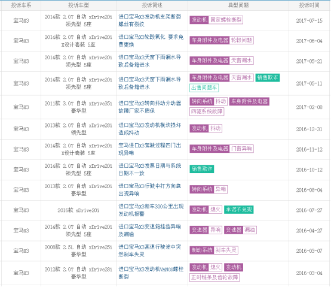Open complaint '进口宝马X3转向抖动分动器故障厂家不质保'

[150, 107]
